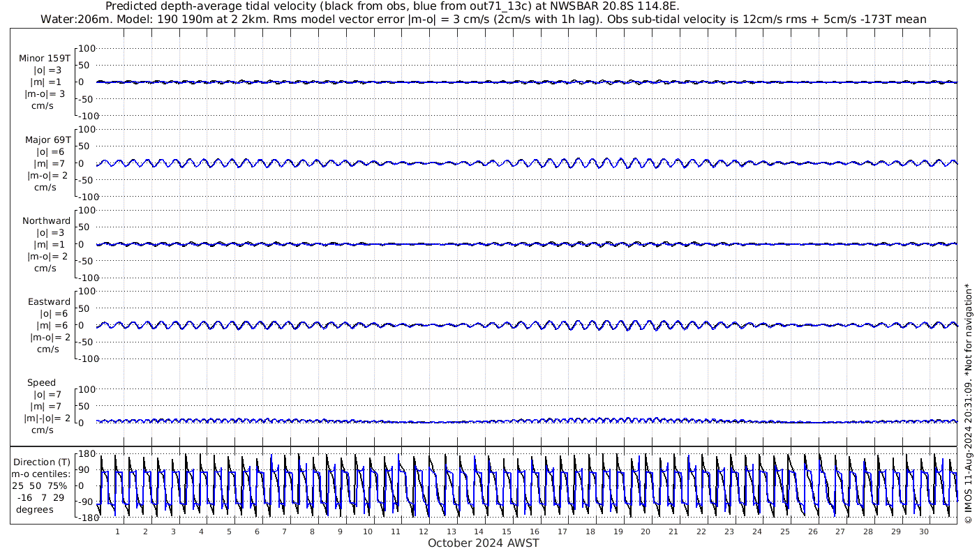The height and width of the screenshot is (558, 977).
Task: Click the '|m-o|= 3' value under Minor 159T
Action: [45, 93]
